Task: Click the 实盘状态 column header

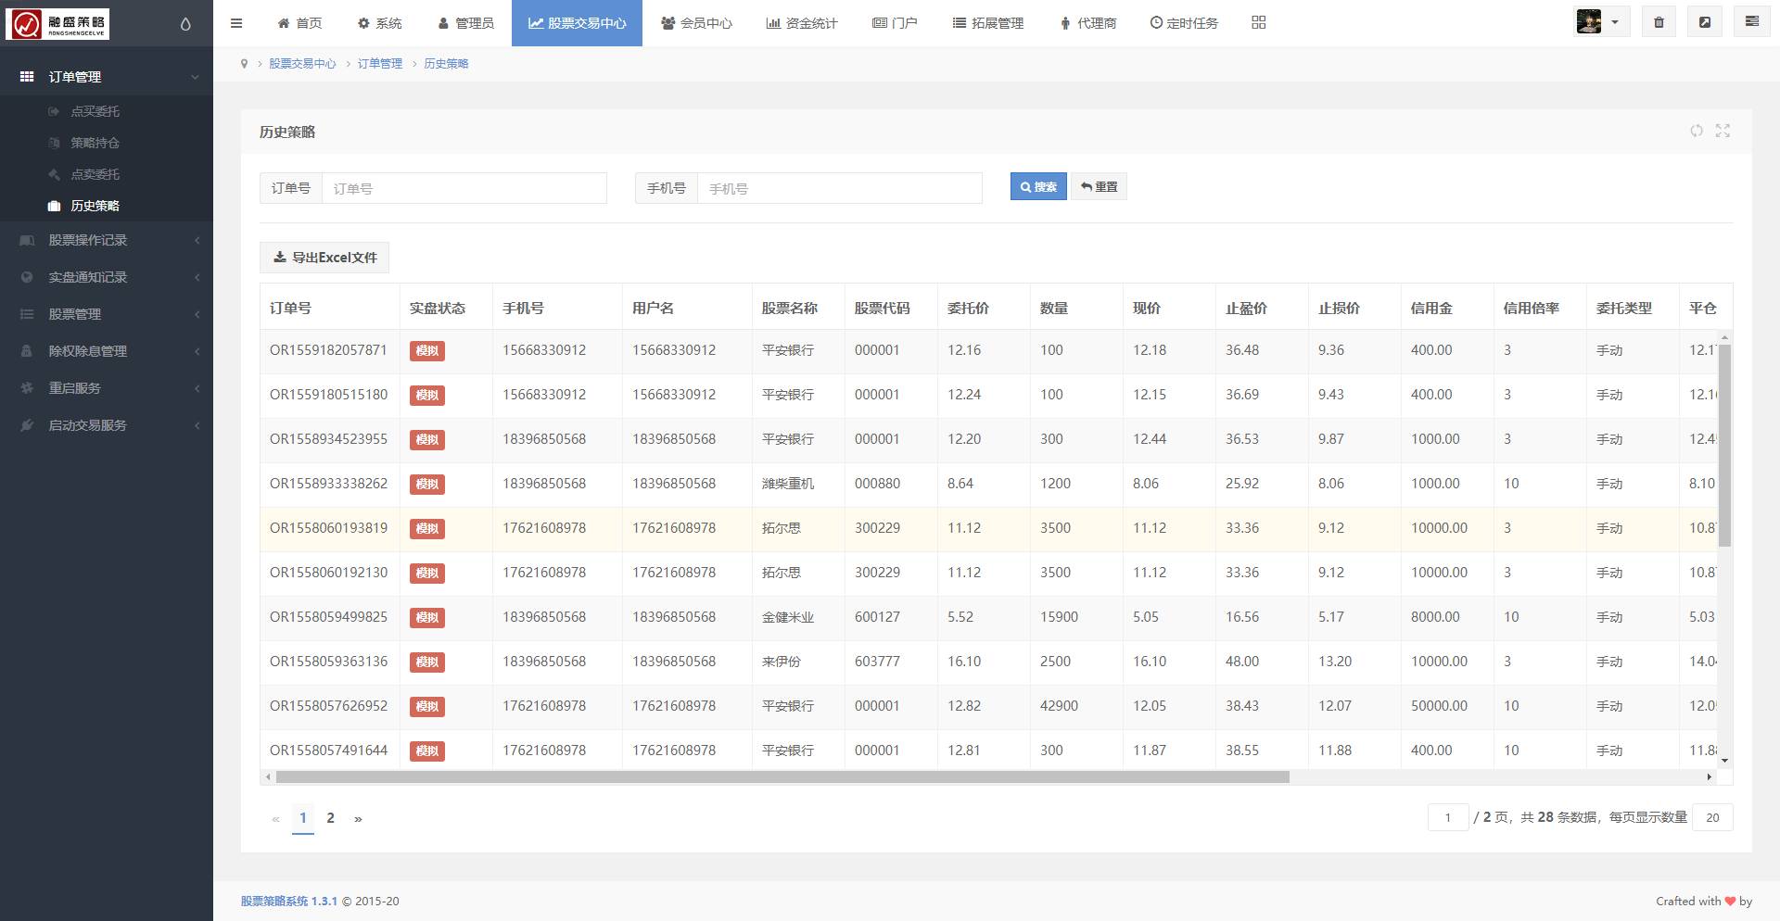Action: [x=438, y=308]
